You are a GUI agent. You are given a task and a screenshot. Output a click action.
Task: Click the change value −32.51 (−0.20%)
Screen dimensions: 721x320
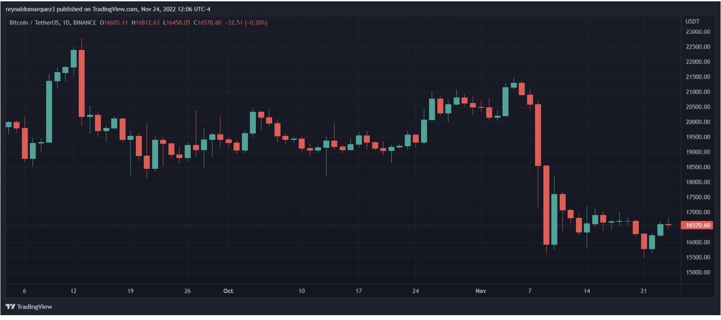point(246,23)
